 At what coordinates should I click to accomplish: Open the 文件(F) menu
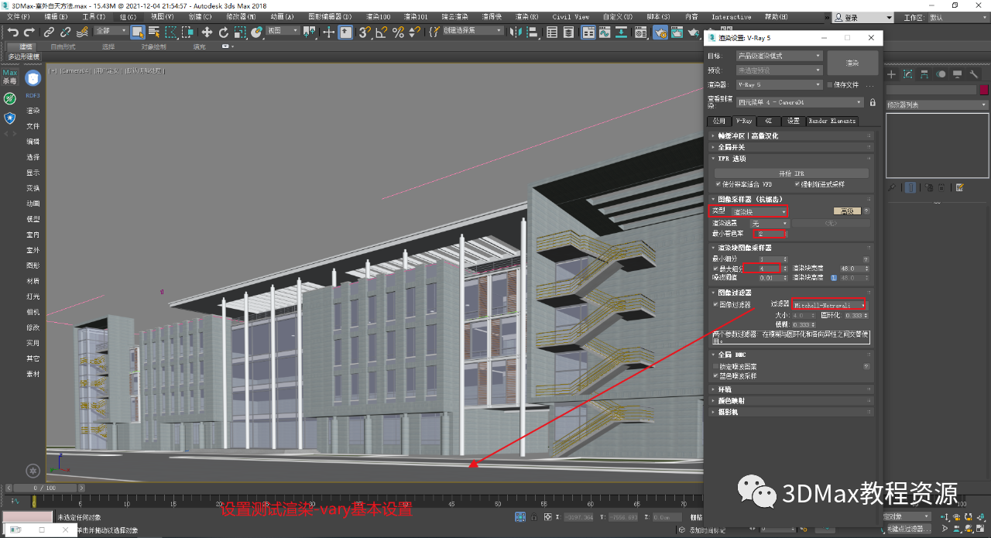pos(18,16)
